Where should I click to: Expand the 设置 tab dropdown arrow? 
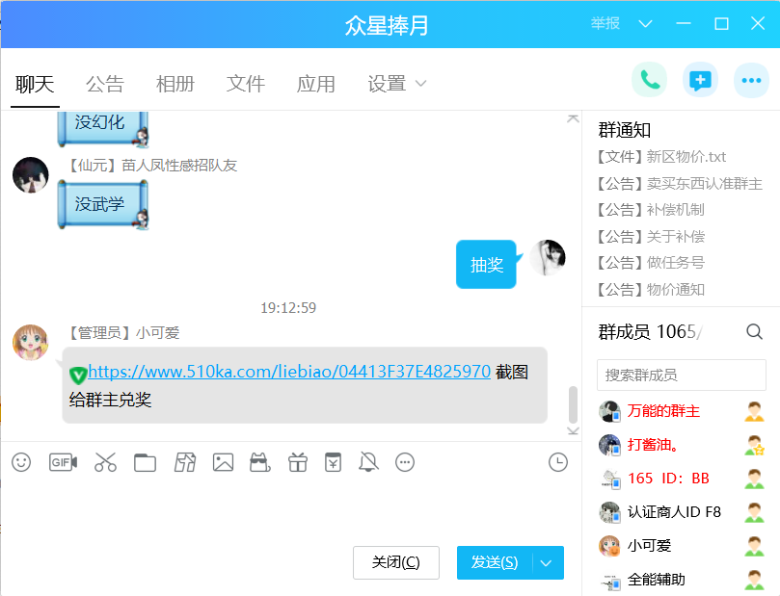420,85
